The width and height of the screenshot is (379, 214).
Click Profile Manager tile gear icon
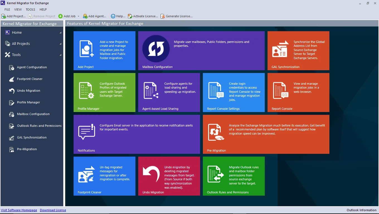87,91
